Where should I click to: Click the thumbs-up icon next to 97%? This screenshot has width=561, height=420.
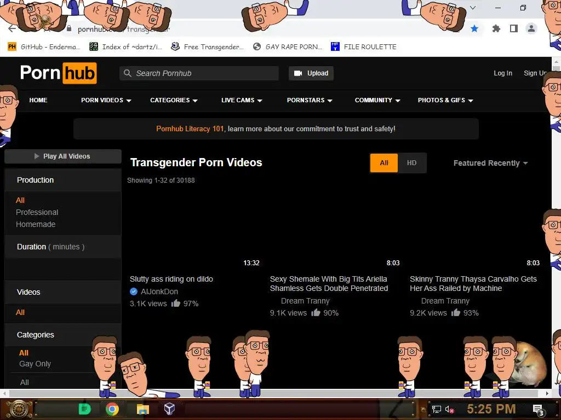coord(175,304)
